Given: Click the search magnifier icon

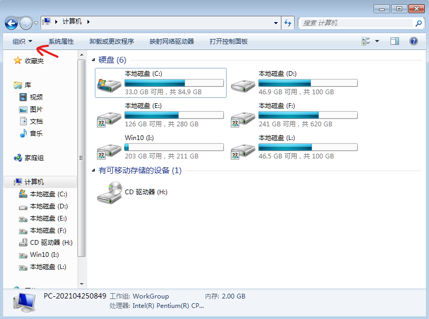Looking at the screenshot, I should (418, 23).
